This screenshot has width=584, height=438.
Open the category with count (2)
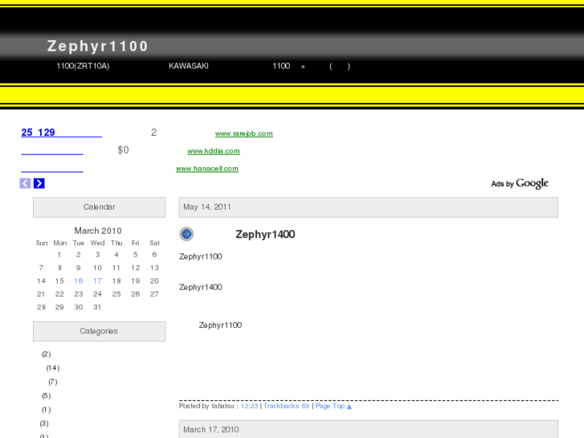click(x=46, y=354)
